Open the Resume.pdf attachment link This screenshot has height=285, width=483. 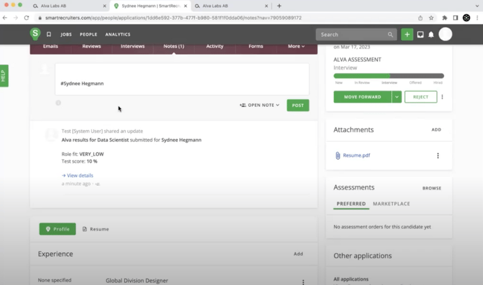coord(356,155)
